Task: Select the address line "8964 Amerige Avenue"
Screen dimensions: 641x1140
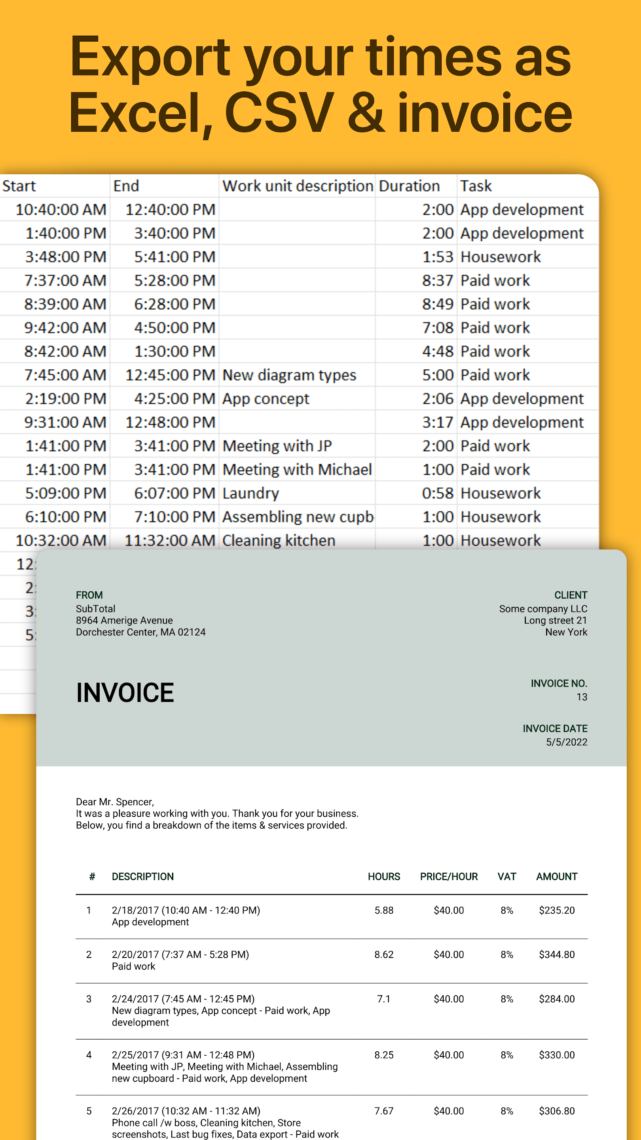Action: (124, 620)
